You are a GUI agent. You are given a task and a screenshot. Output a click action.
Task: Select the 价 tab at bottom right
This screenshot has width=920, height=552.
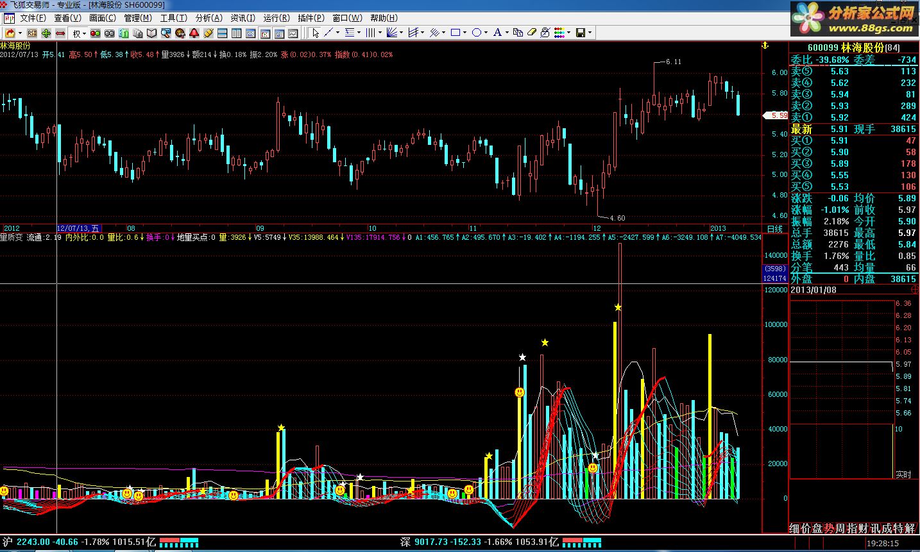coord(806,528)
